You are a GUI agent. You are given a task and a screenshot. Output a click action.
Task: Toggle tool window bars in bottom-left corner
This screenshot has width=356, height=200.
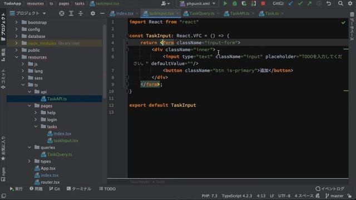coord(3,196)
